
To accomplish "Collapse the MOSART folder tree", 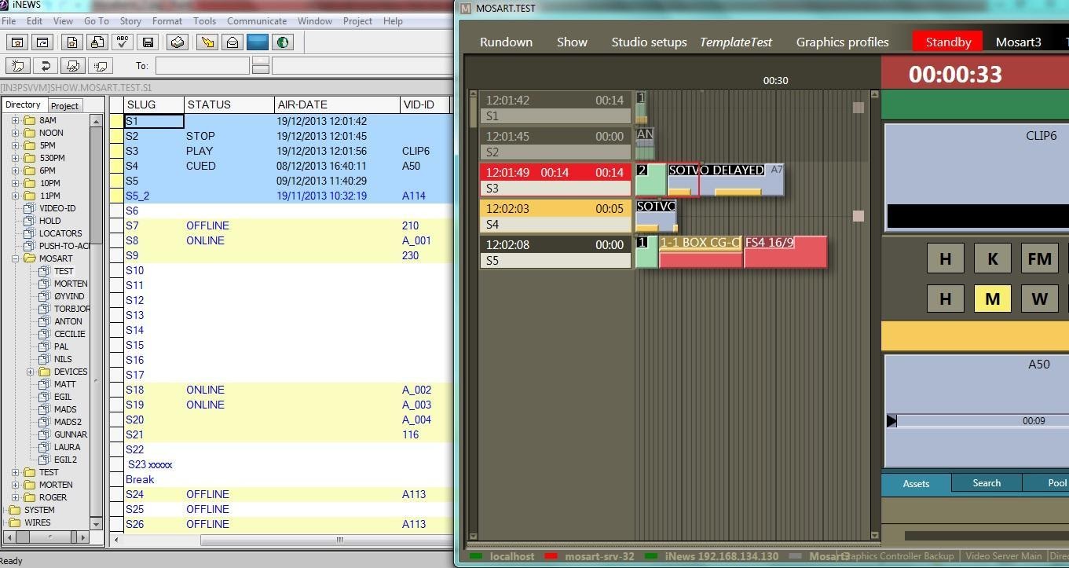I will 15,258.
